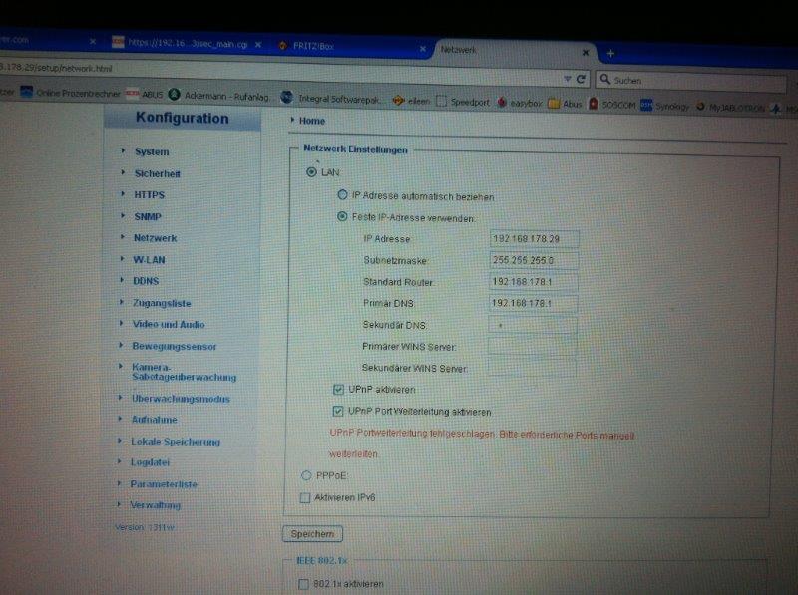Uncheck 'UPnP aktivieren' checkbox
This screenshot has width=798, height=595.
(x=338, y=389)
